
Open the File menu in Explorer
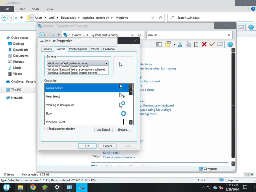tap(7, 9)
